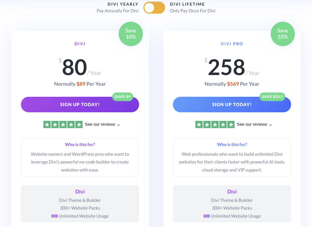This screenshot has height=227, width=312.
Task: Click SIGN UP TODAY on the Divi plan
Action: 80,105
